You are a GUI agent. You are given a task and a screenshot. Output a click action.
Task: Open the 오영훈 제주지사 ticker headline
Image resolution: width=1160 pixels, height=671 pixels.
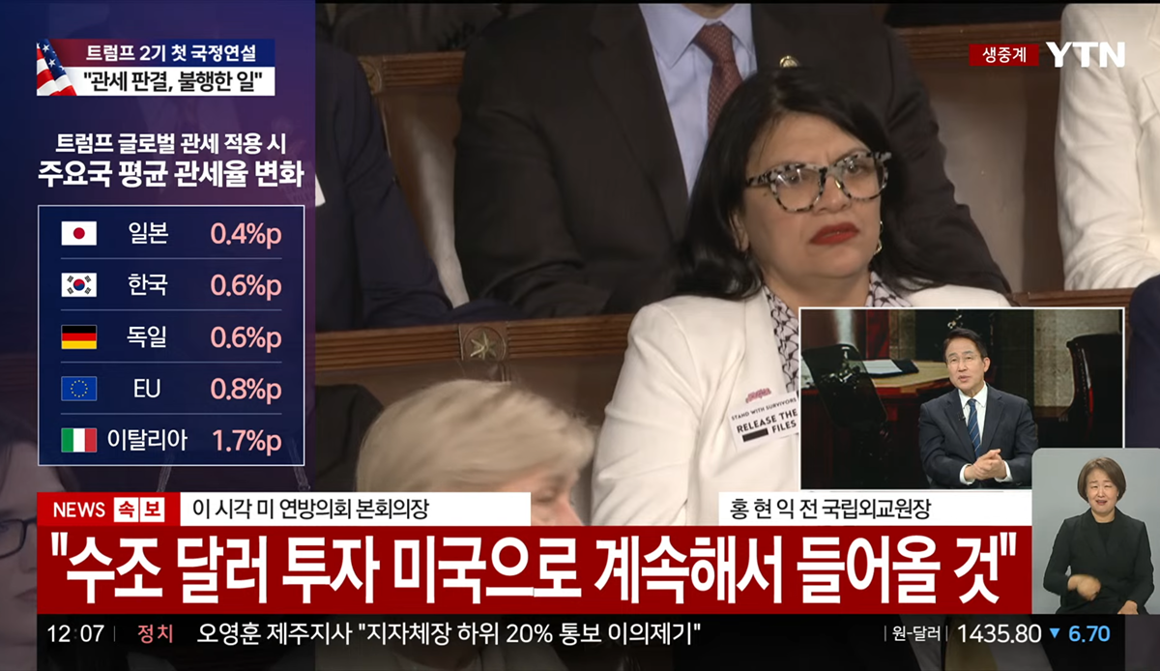449,634
